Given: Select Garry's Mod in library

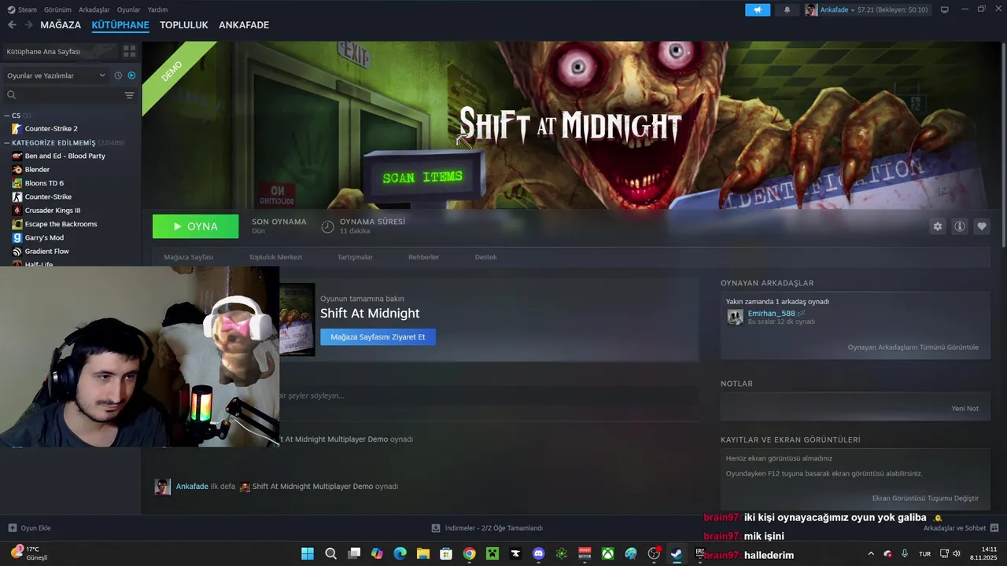Looking at the screenshot, I should coord(44,237).
